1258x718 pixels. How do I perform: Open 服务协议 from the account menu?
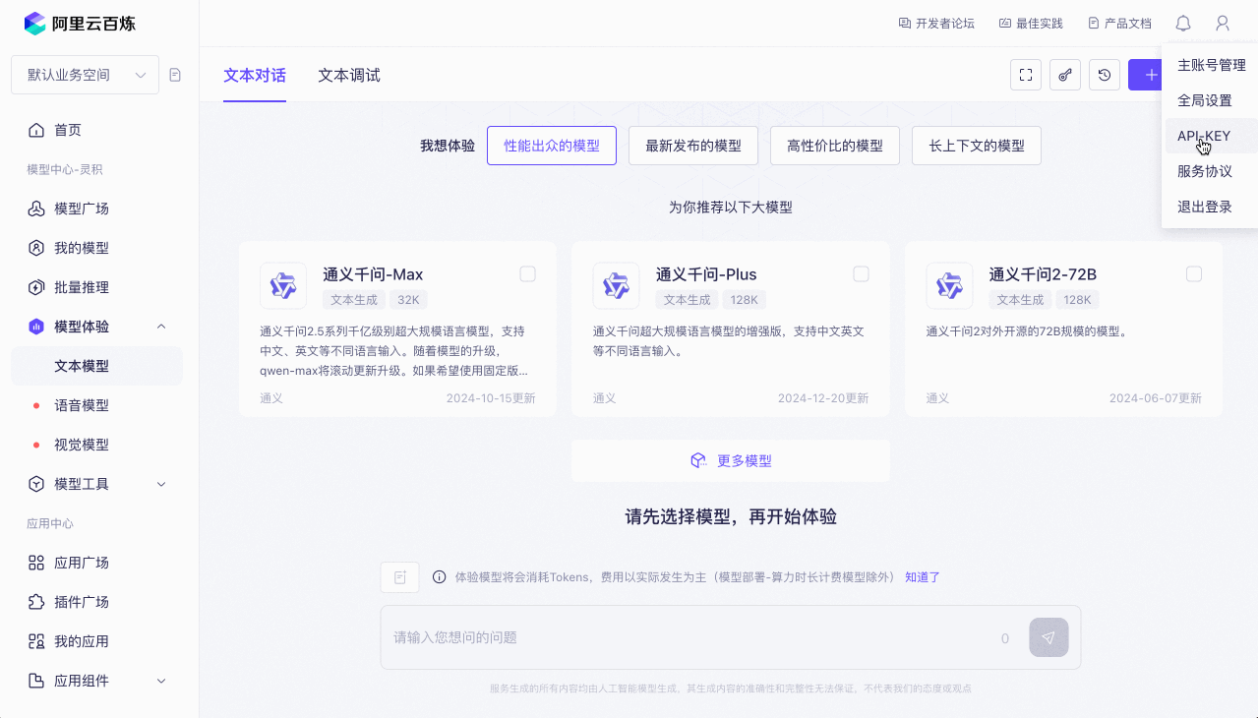click(1211, 171)
